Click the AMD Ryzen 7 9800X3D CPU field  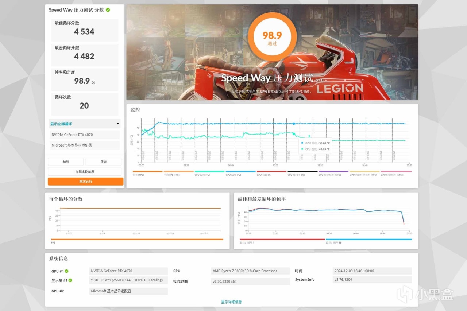coord(250,271)
